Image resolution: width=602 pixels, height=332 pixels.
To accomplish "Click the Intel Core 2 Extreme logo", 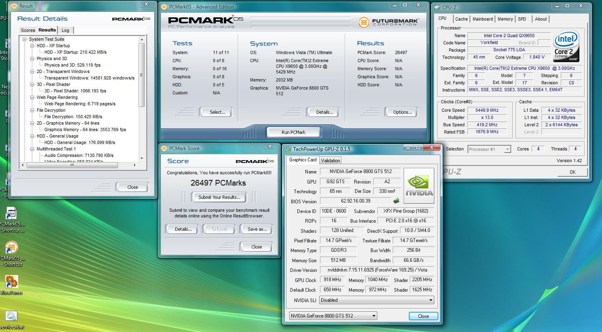I will click(x=566, y=46).
